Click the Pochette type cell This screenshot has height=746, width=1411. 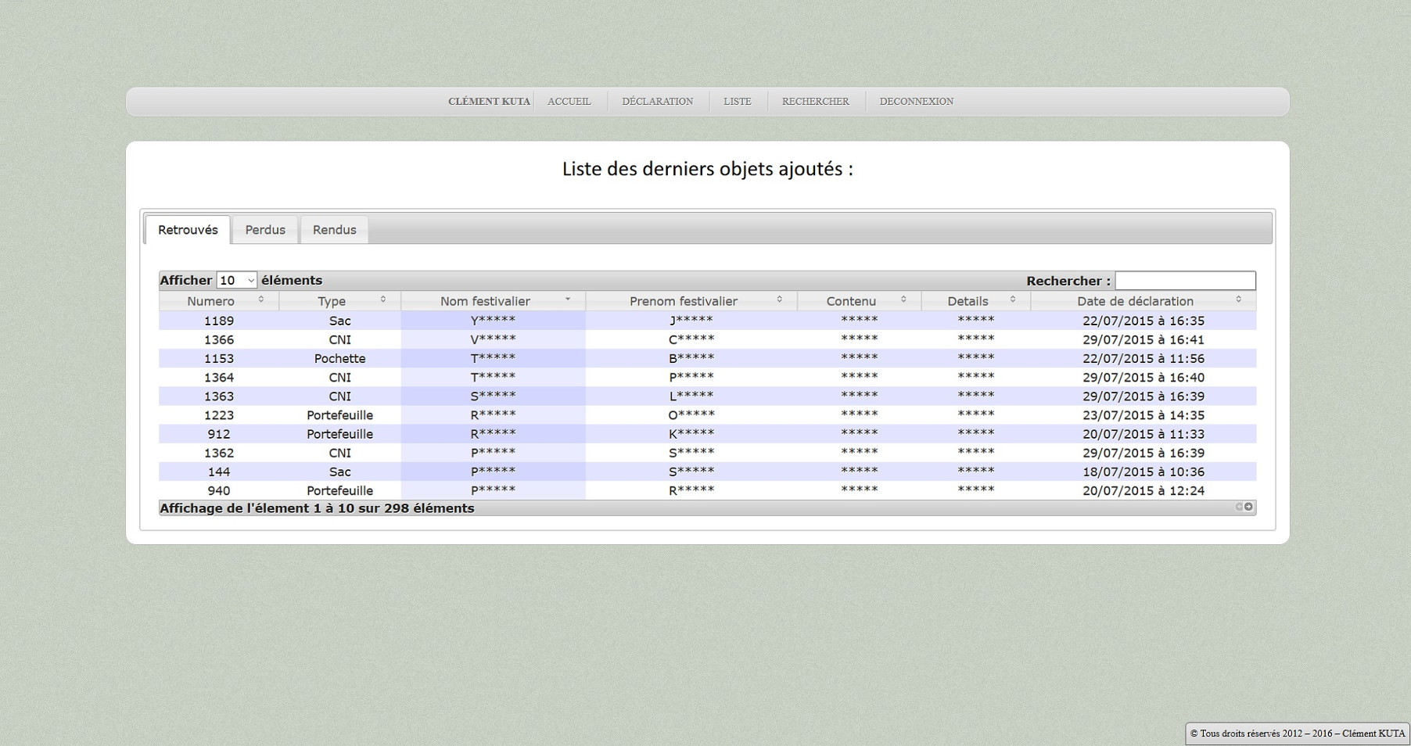coord(340,358)
